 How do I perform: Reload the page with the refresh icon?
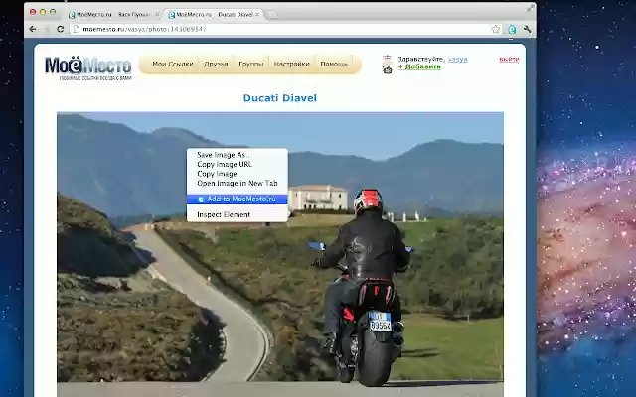pos(61,29)
